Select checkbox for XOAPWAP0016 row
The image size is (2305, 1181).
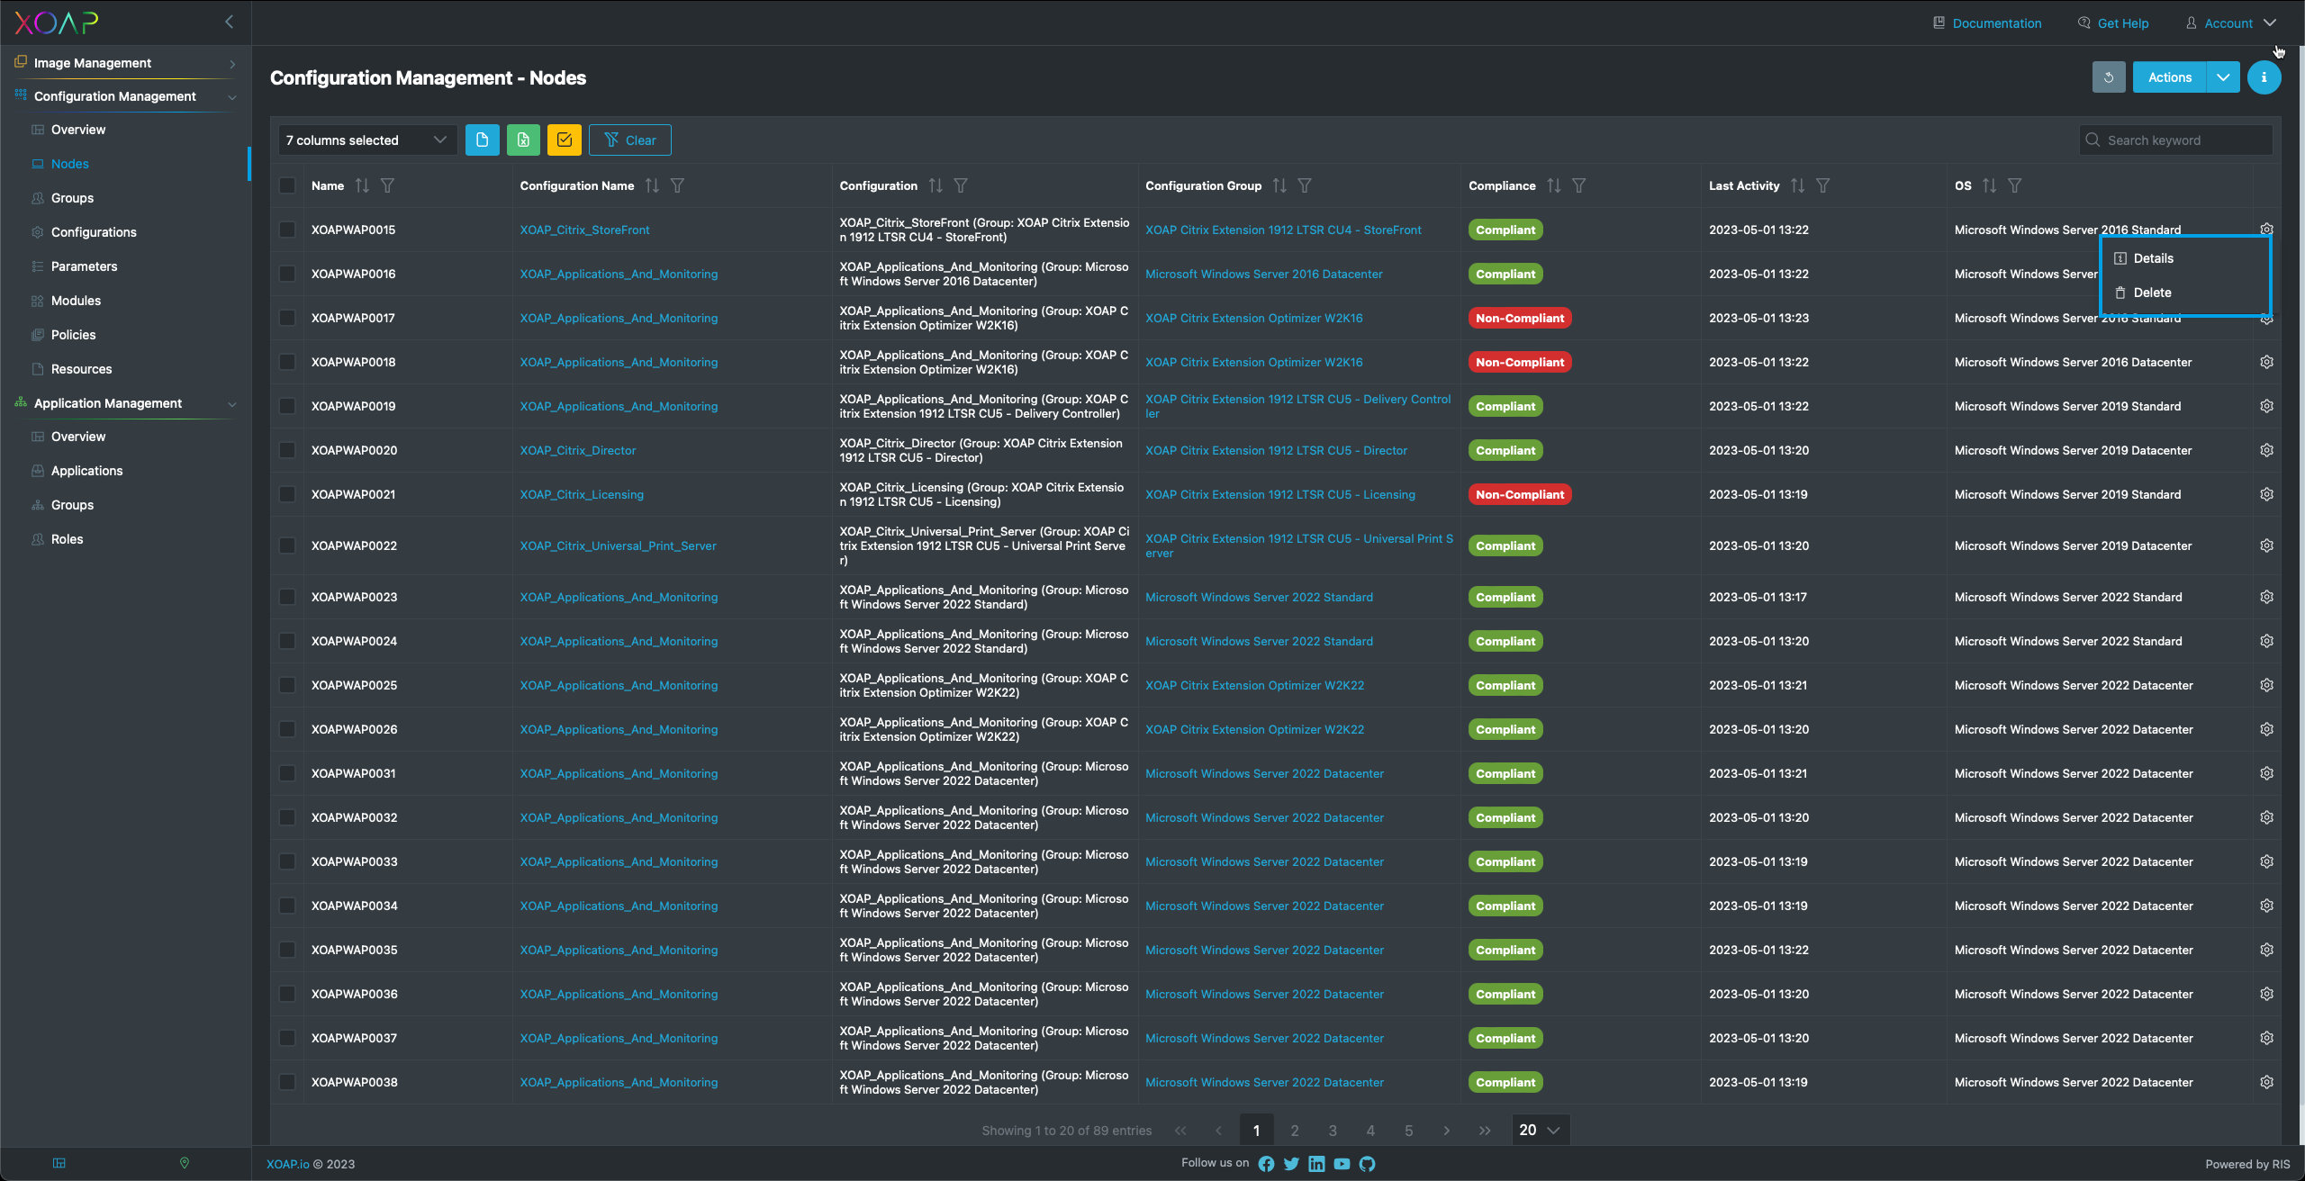287,274
